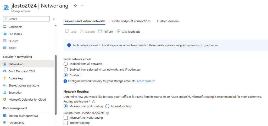
Task: Check Microsoft network routing publish endpoint checkbox
Action: (66, 118)
